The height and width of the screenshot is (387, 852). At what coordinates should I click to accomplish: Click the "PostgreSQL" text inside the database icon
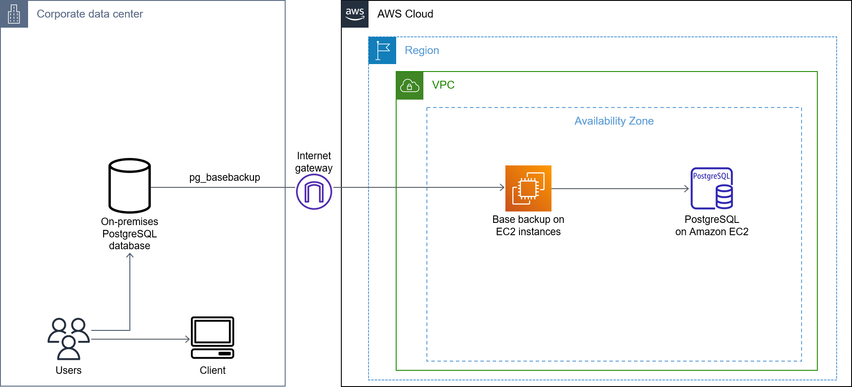point(711,176)
